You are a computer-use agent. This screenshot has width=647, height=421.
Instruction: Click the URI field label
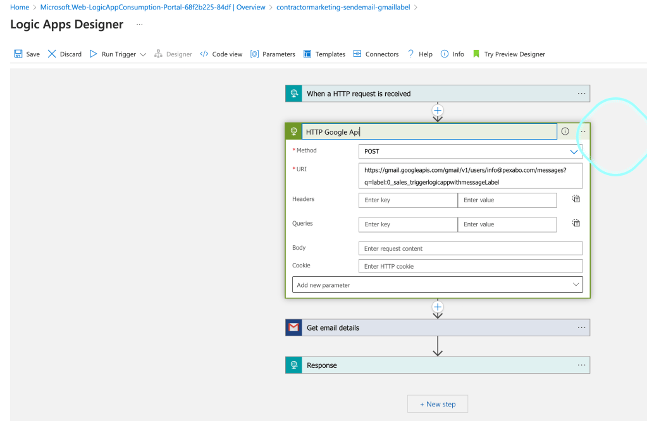coord(302,169)
